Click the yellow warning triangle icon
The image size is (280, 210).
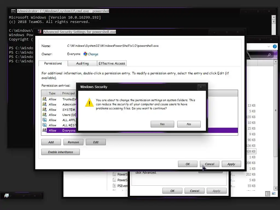pyautogui.click(x=89, y=103)
